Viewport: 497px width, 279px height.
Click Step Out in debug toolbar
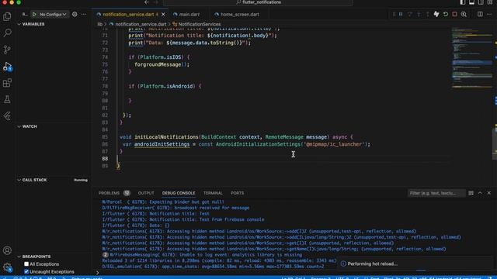[x=428, y=14]
